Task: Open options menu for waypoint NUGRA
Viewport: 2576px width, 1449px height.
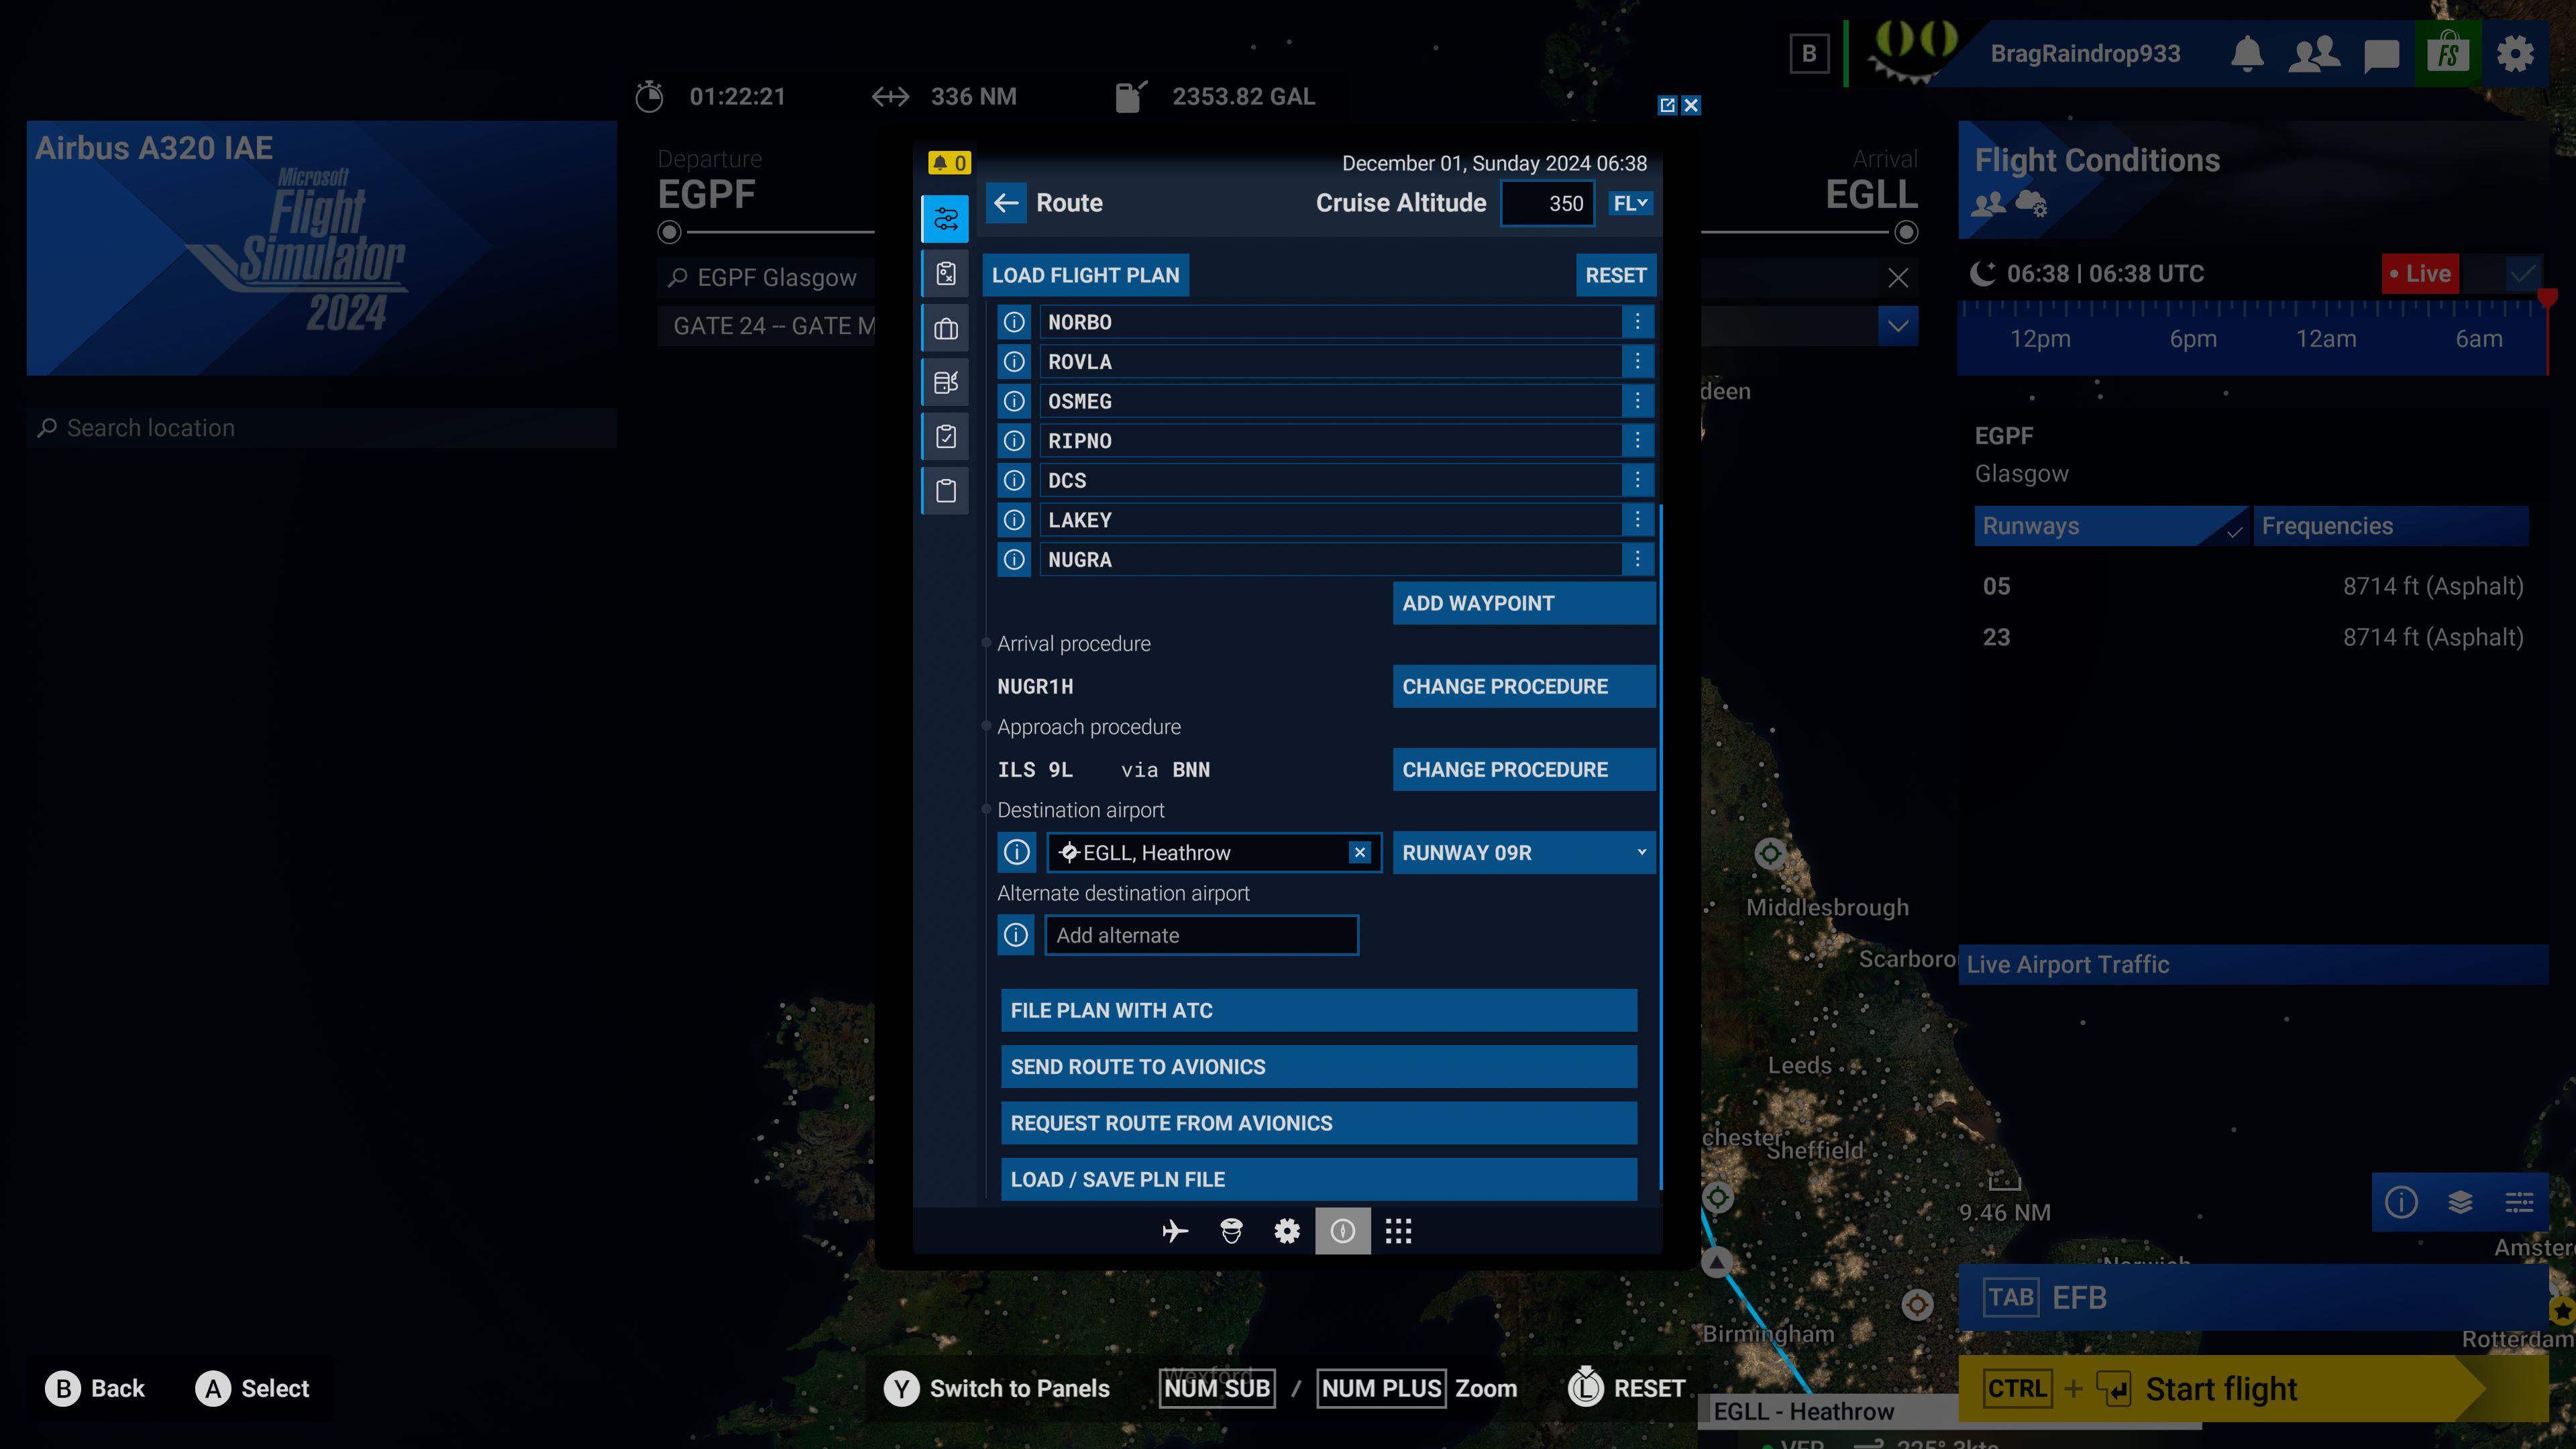Action: pos(1637,559)
